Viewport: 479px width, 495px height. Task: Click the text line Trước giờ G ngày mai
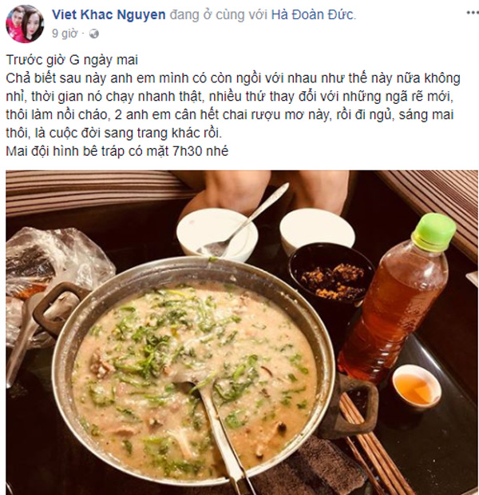pyautogui.click(x=72, y=60)
